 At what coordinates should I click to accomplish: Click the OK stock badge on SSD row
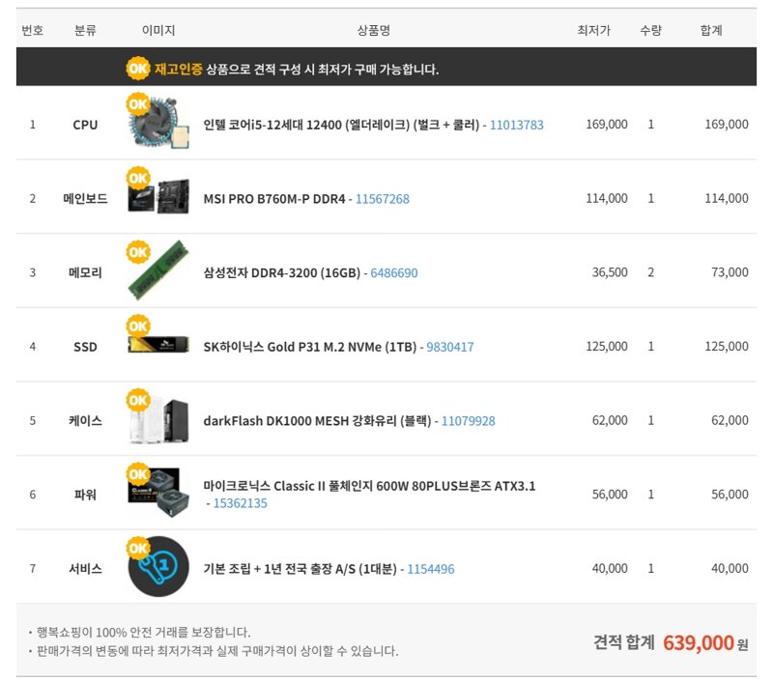click(x=138, y=326)
